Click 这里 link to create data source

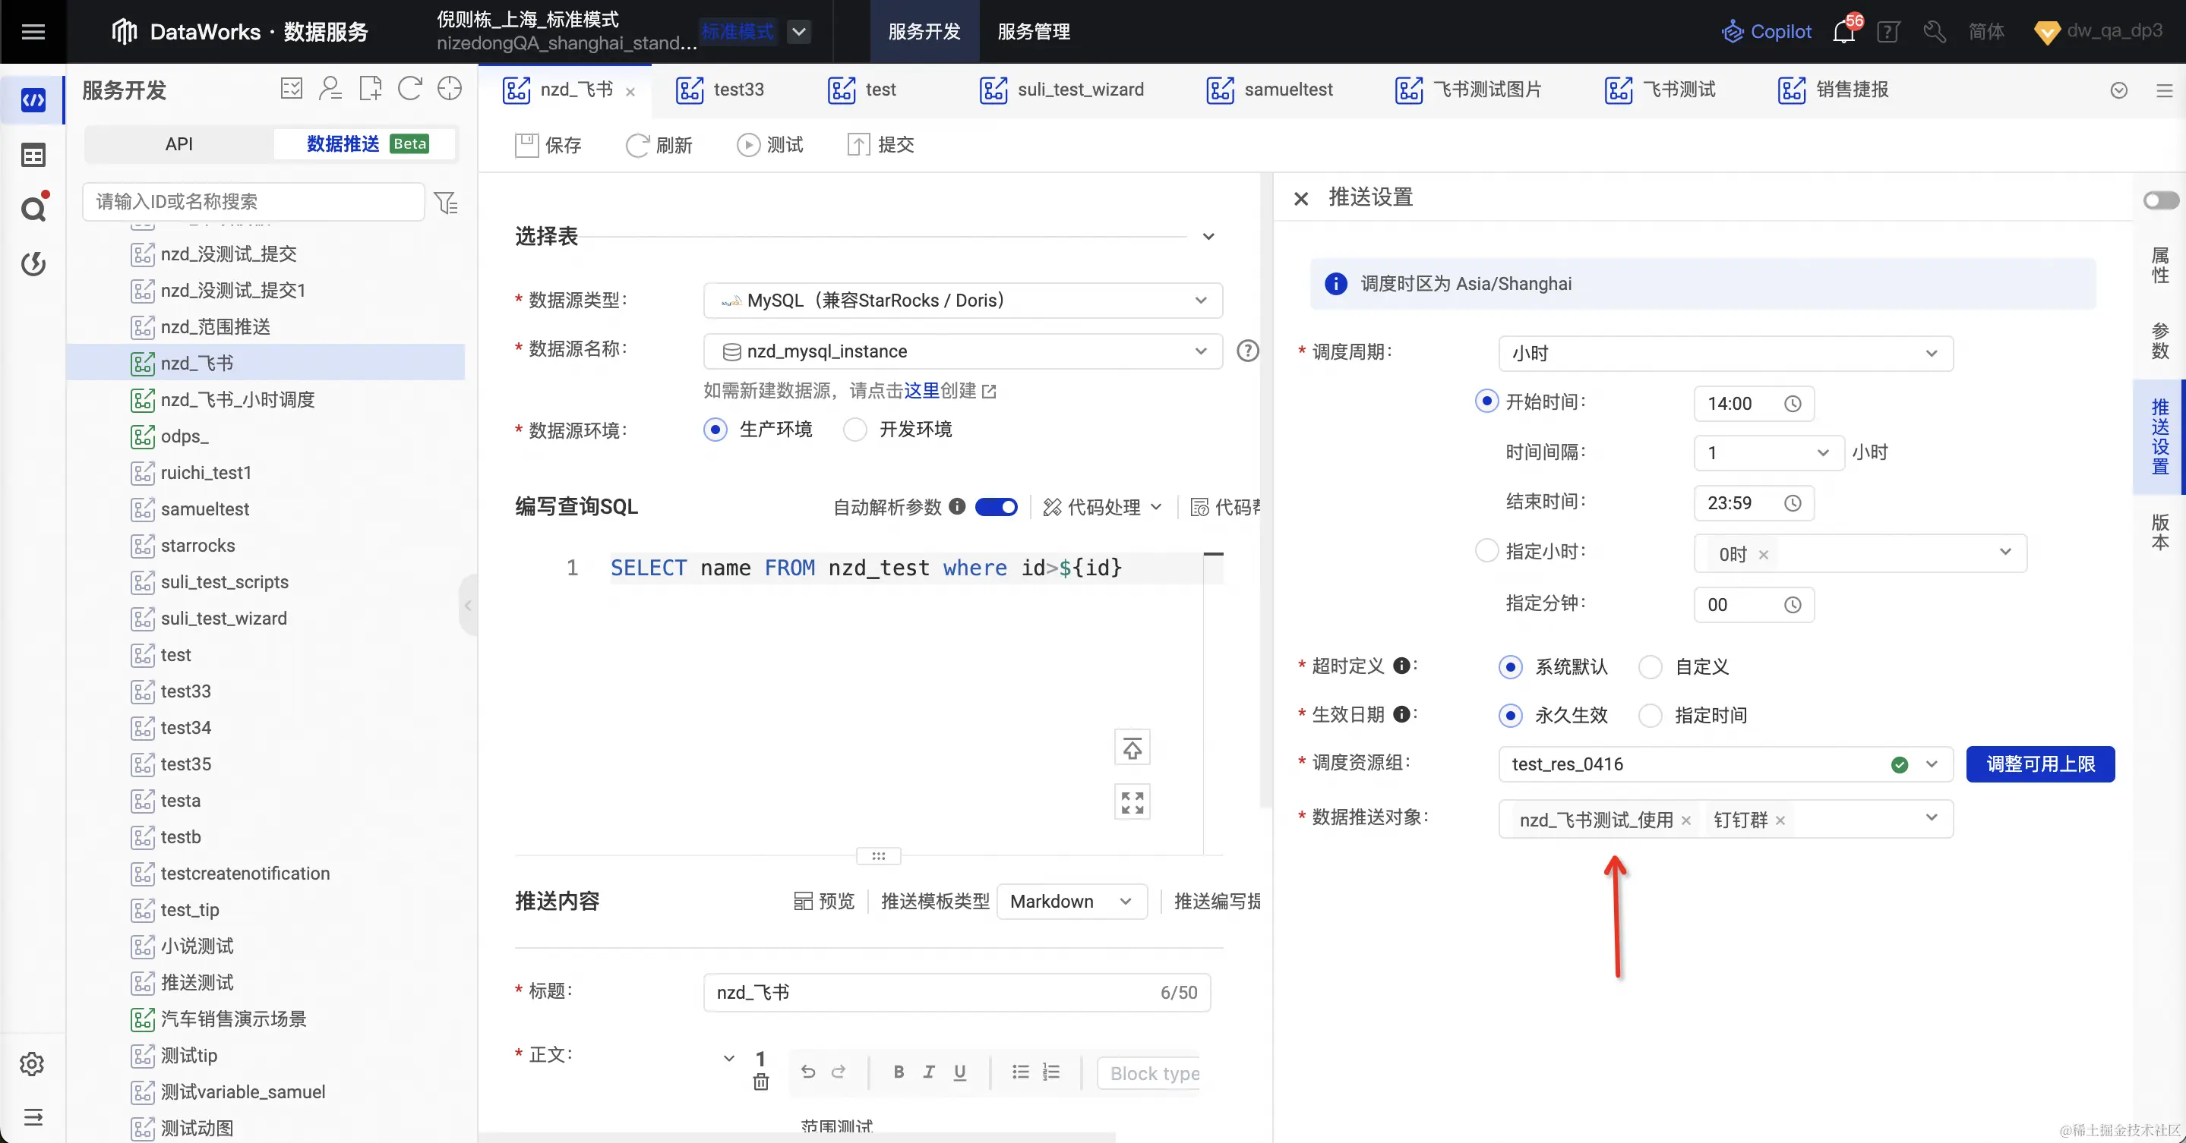921,391
